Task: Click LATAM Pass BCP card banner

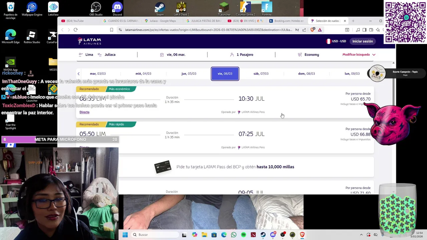Action: [x=225, y=167]
